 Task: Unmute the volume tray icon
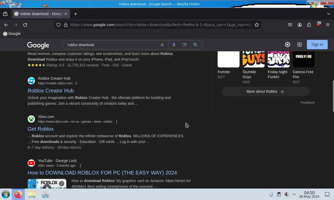click(287, 194)
